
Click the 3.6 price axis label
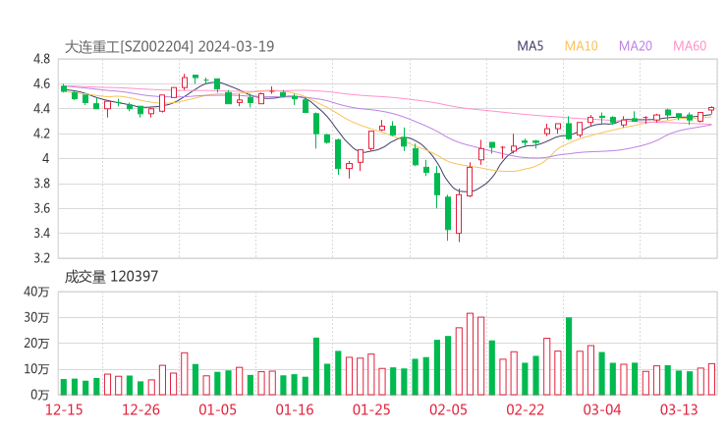(x=41, y=208)
